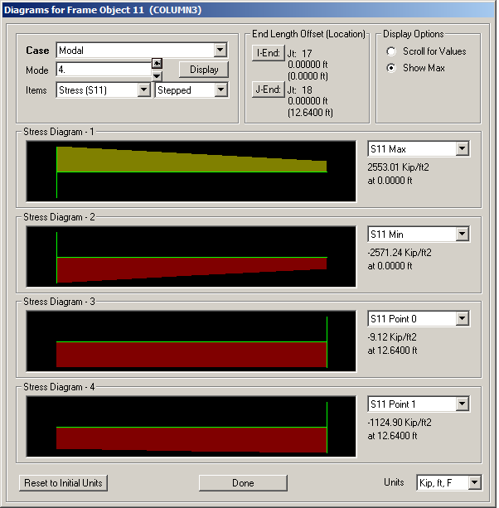Click the J-End button

[x=268, y=90]
